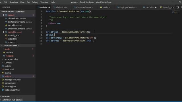This screenshot has width=182, height=102.
Task: Click the open changes icon in editor toolbar
Action: click(x=178, y=7)
